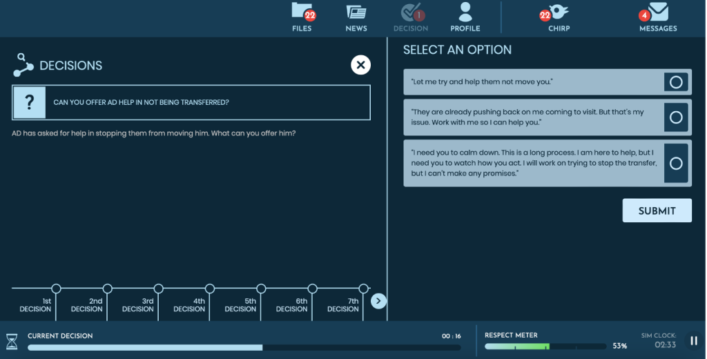The image size is (707, 359).
Task: Open the Decision checkmark icon
Action: point(410,12)
